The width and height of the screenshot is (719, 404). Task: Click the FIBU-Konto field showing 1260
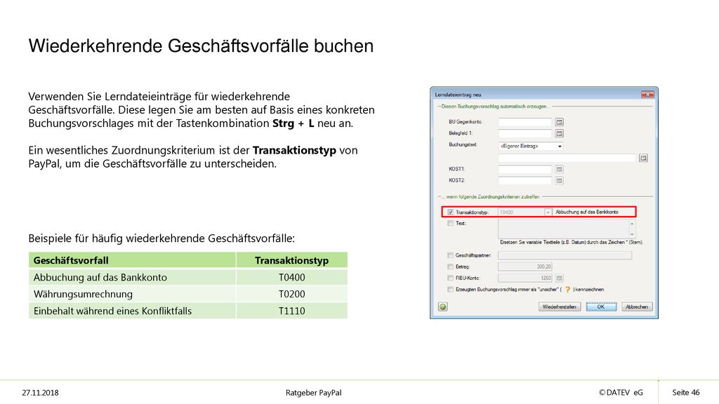click(525, 278)
